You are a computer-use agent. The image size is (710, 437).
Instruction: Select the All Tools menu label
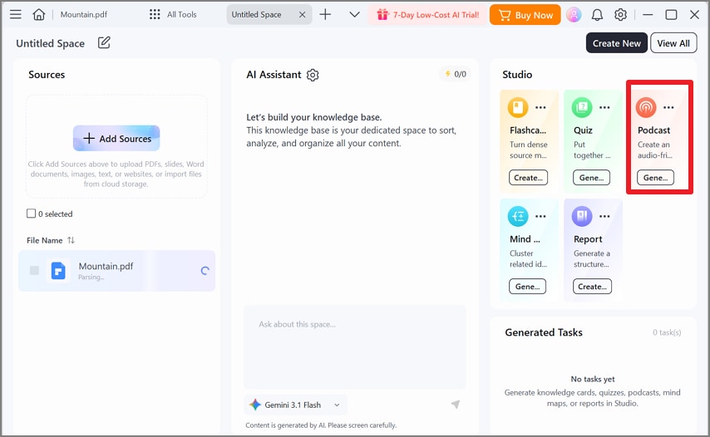tap(181, 14)
